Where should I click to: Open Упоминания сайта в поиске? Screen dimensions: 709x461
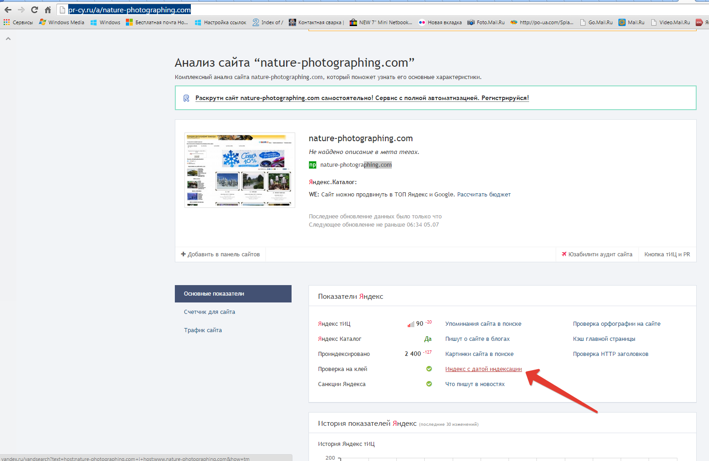pos(483,324)
